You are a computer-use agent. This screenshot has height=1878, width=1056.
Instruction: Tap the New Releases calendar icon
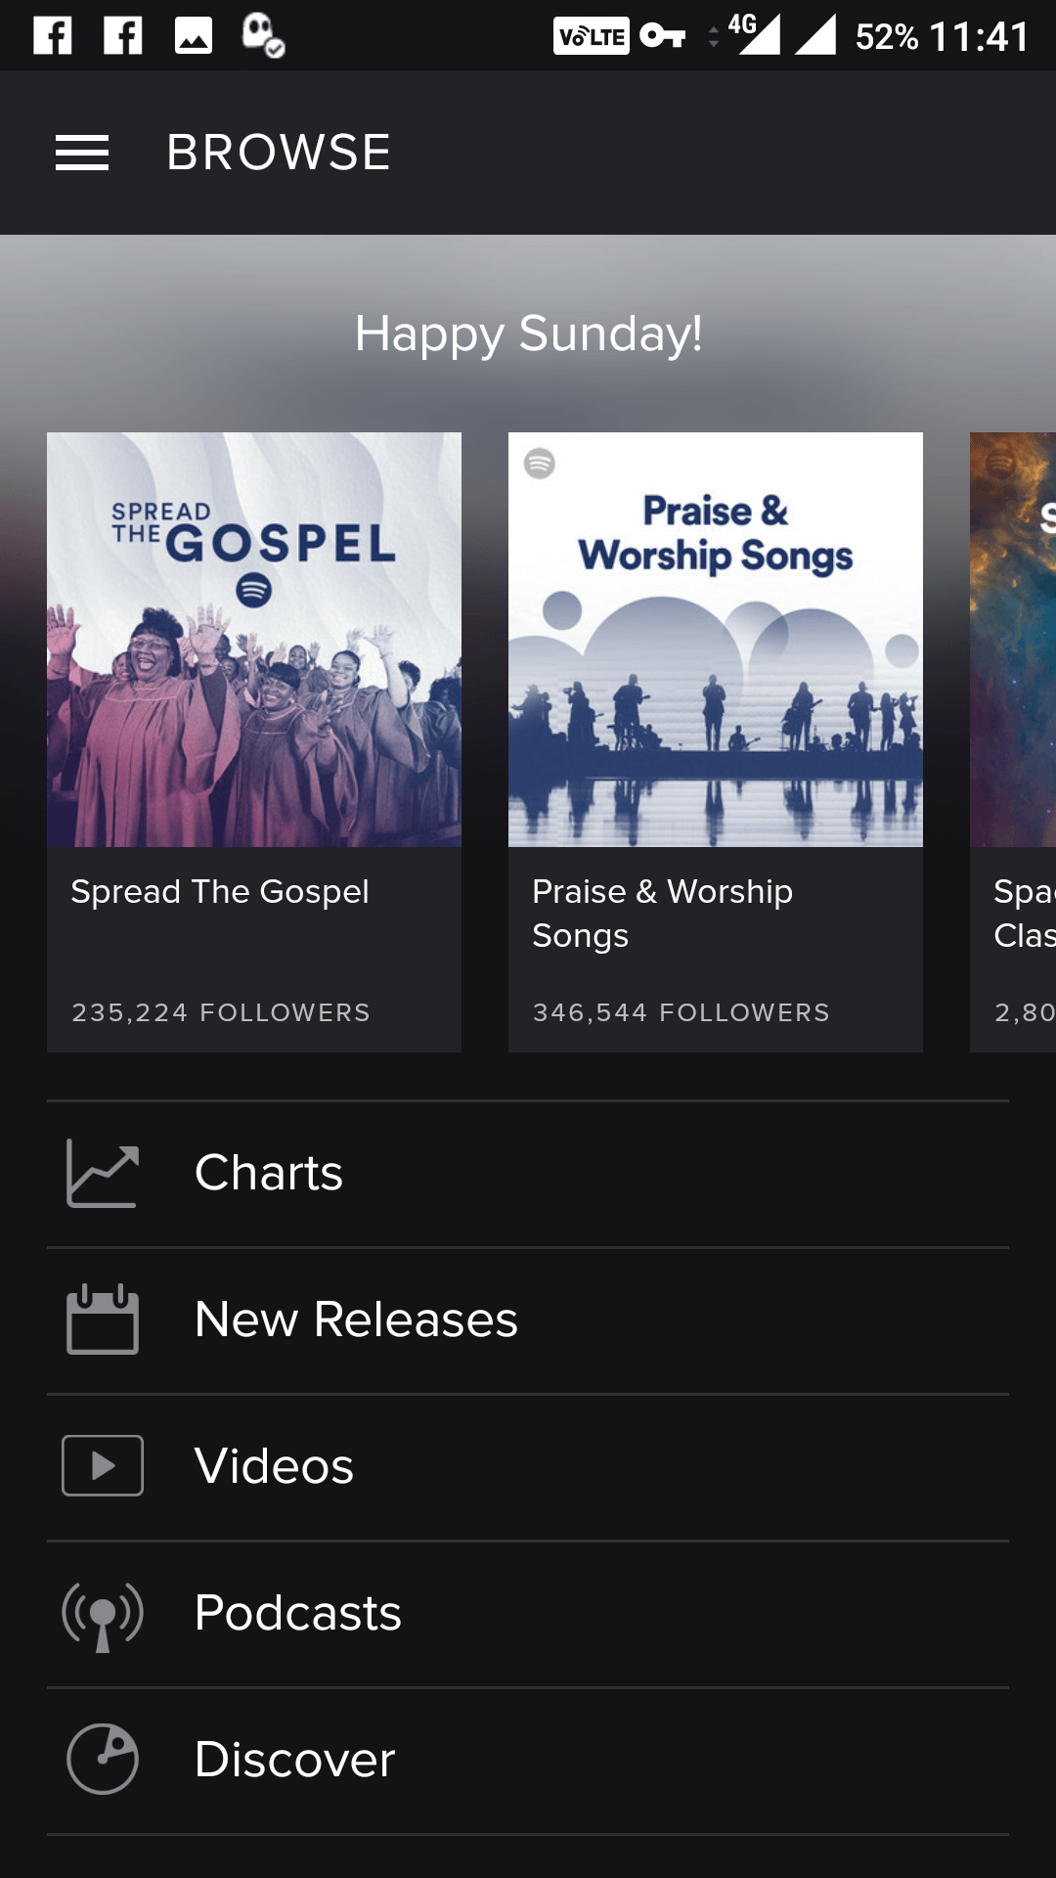point(103,1319)
